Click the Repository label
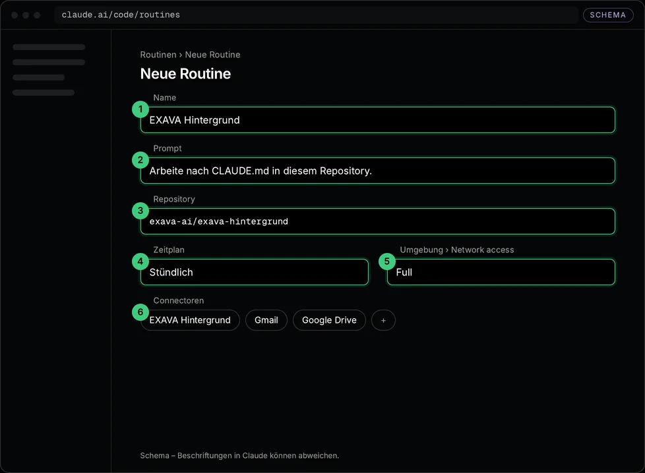The width and height of the screenshot is (645, 473). click(174, 200)
